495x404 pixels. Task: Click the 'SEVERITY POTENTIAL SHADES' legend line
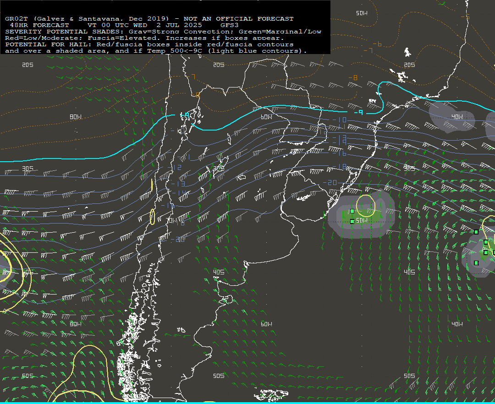(163, 32)
